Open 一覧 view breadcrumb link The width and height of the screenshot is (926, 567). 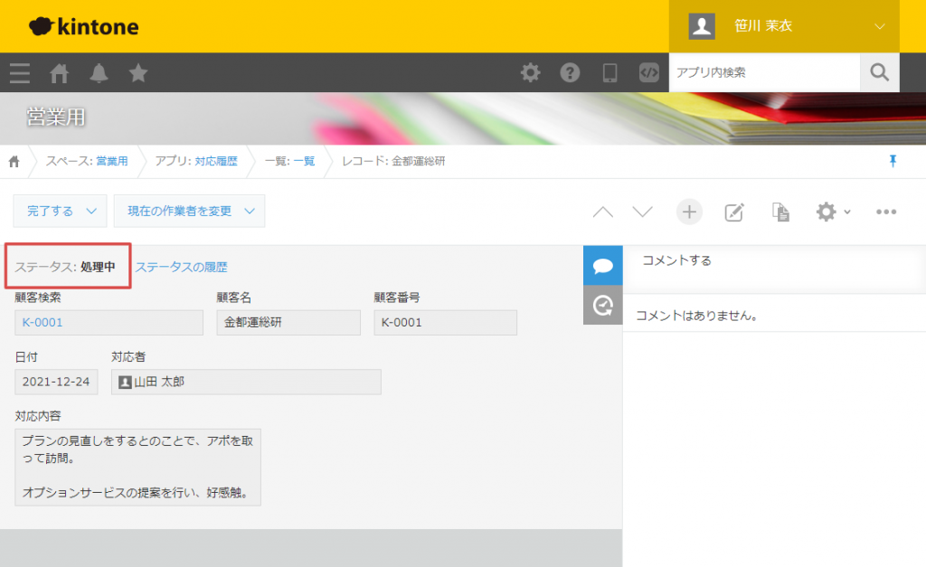[304, 161]
